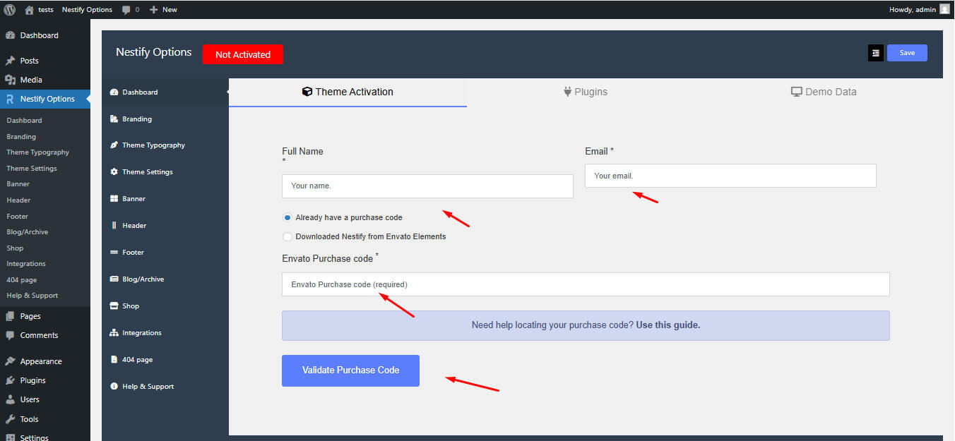The width and height of the screenshot is (955, 441).
Task: Click the home icon next to tests
Action: (x=29, y=10)
